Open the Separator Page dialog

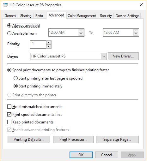[x=117, y=140]
